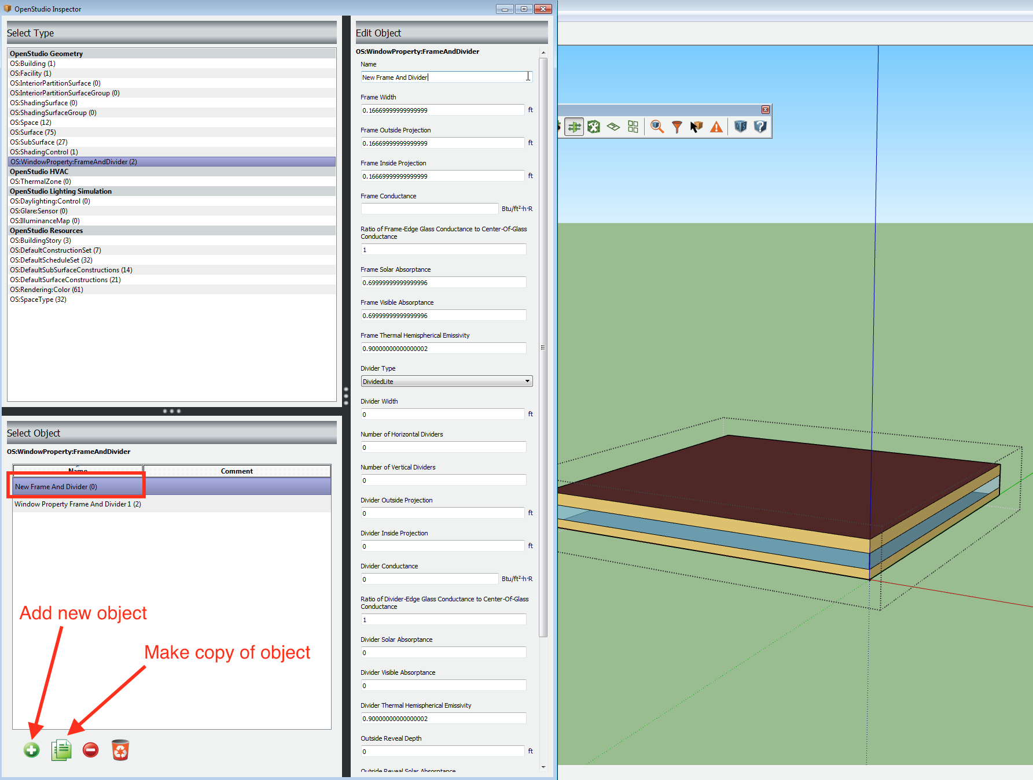
Task: Select OS:DefaultSubSurfaceConstructions (14) type
Action: click(x=171, y=270)
